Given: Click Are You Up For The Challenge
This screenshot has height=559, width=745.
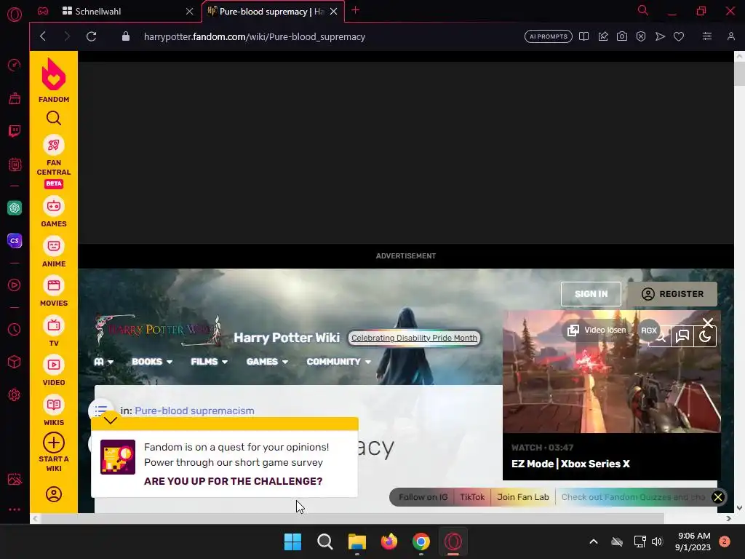Looking at the screenshot, I should click(x=234, y=481).
